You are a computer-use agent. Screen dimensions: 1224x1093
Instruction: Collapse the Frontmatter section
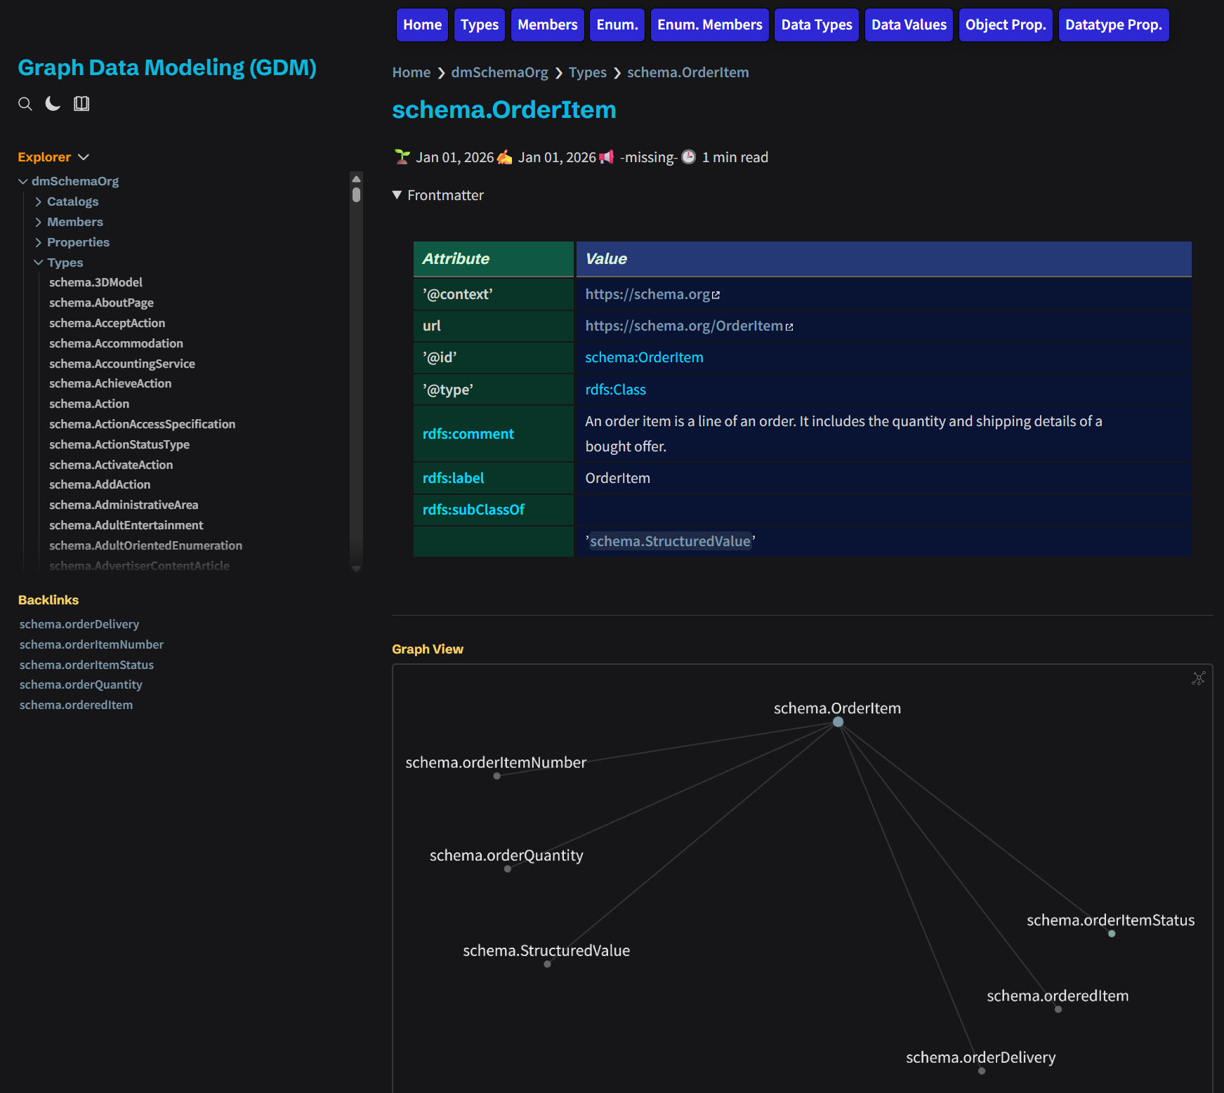(x=397, y=195)
